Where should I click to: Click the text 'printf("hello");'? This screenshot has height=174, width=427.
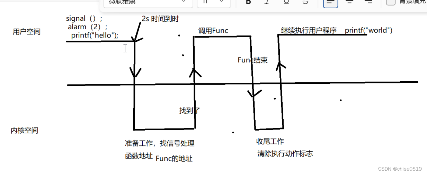pos(95,35)
